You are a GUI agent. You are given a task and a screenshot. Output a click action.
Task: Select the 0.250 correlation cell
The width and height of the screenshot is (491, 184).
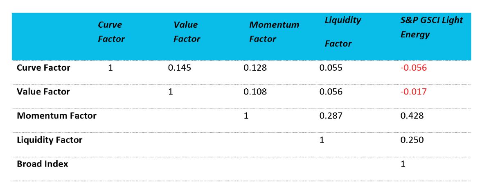[412, 140]
